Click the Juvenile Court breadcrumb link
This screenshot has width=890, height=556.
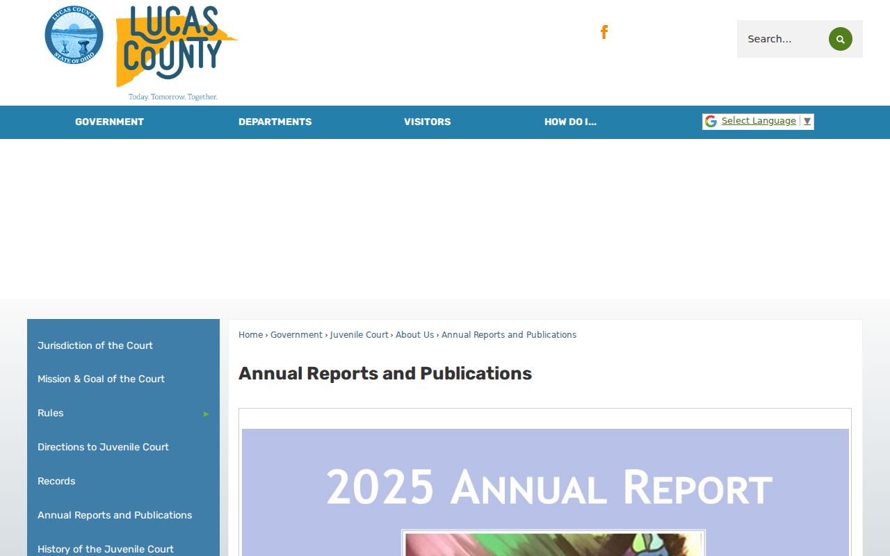(x=359, y=335)
